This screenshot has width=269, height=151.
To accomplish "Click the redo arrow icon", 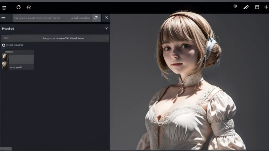I will point(29,7).
